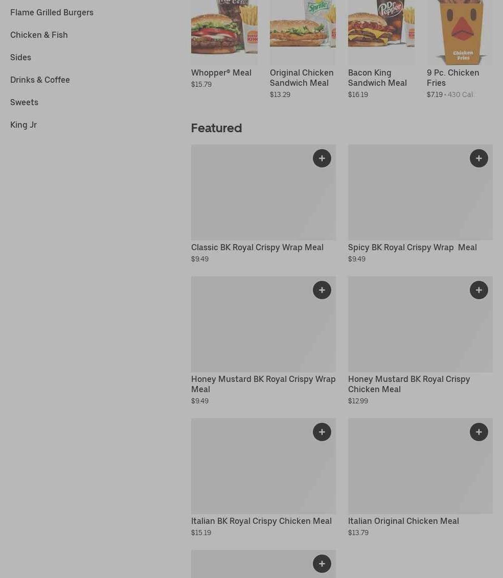Open Whopper Meal title link
Viewport: 503px width, 578px height.
221,73
